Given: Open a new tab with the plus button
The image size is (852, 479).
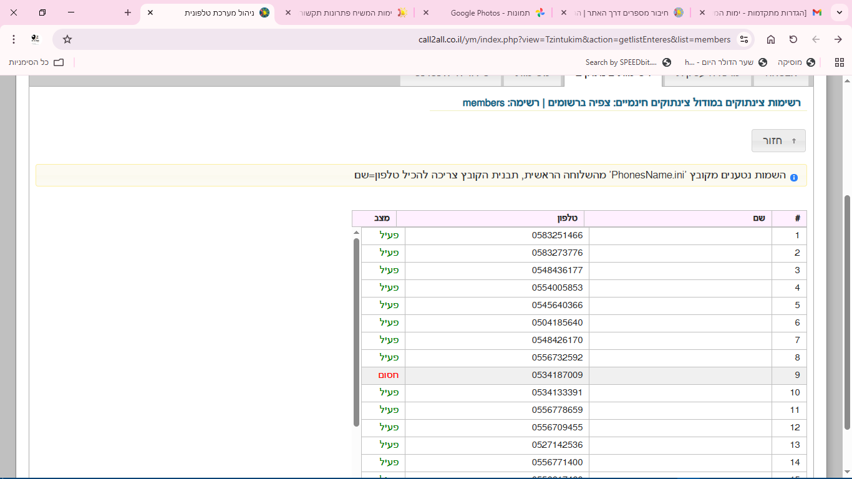Looking at the screenshot, I should click(x=128, y=12).
